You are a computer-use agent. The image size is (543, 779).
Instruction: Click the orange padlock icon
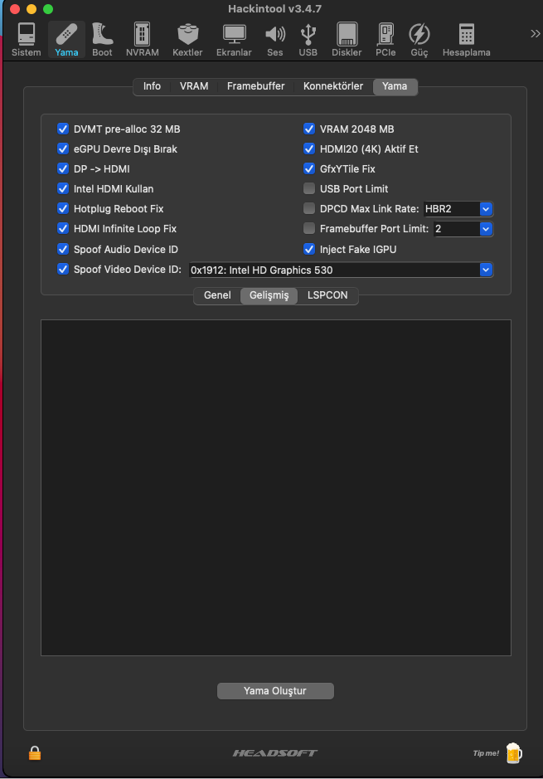click(x=35, y=753)
